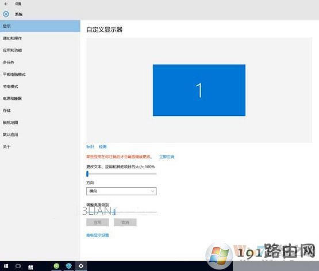This screenshot has height=271, width=319.
Task: Open the 方向 dropdown showing 横向
Action: pos(121,191)
